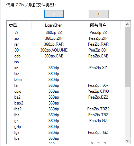Screen dimensions: 134x146
Task: Click the PeaZip.CPIO cell
Action: pos(98,91)
